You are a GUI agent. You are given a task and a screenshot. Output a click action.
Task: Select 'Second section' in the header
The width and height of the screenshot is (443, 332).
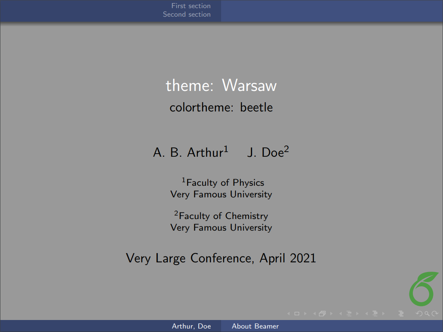tap(187, 14)
